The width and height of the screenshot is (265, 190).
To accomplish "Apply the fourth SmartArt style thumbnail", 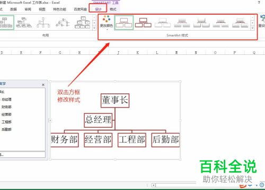I will pyautogui.click(x=182, y=23).
